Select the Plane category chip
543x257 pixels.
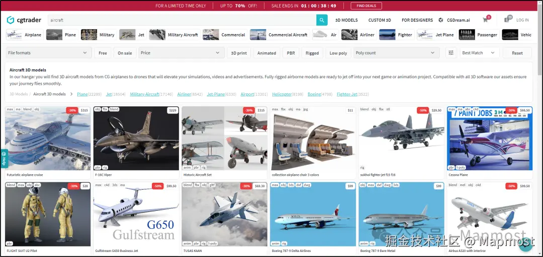tap(62, 35)
